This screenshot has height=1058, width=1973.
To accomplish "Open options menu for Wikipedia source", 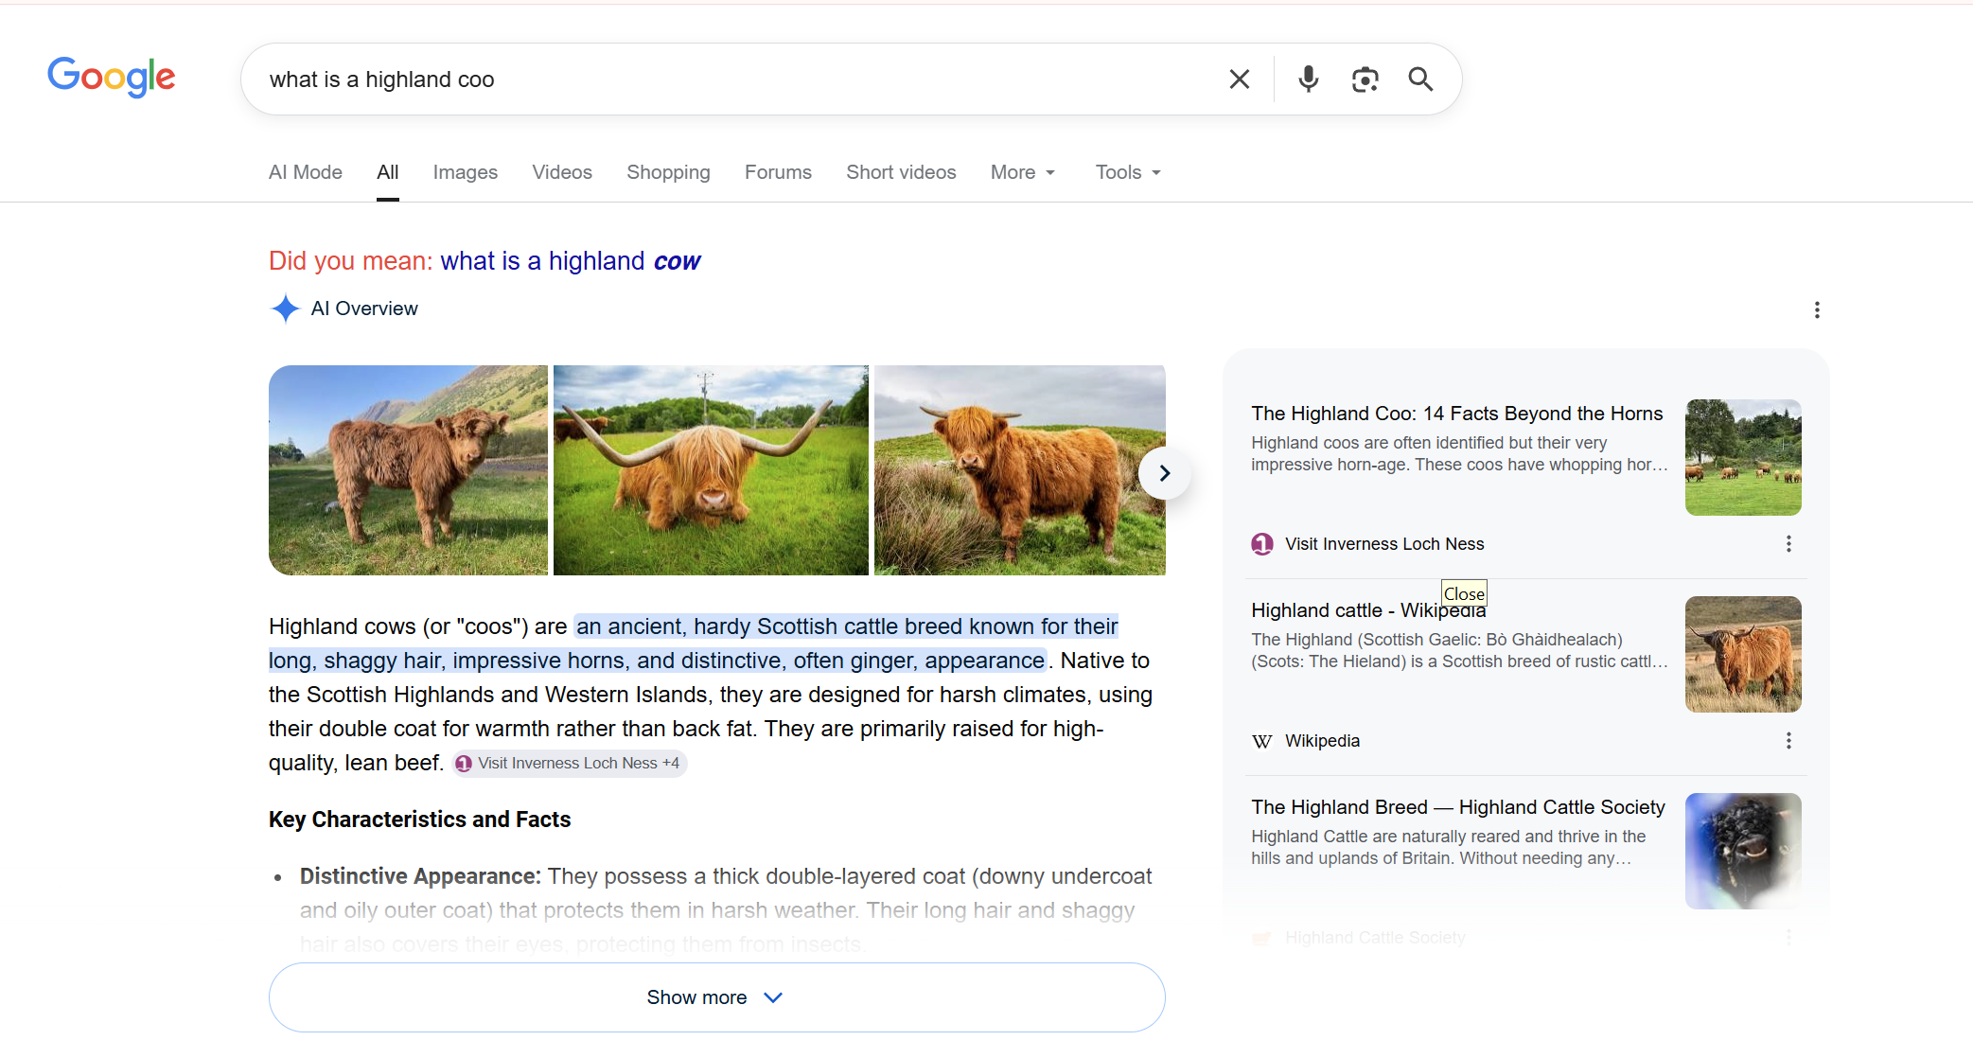I will pos(1788,741).
